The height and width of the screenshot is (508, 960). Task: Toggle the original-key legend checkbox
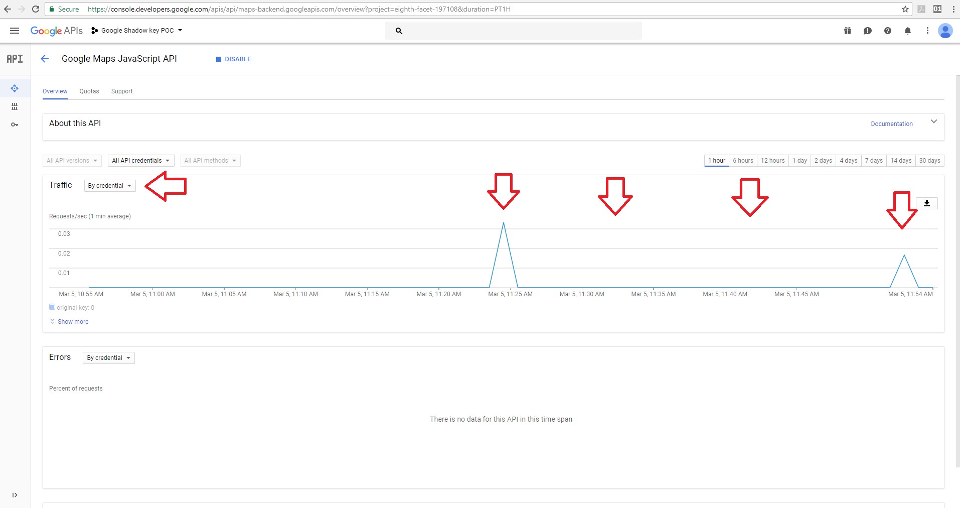click(52, 307)
